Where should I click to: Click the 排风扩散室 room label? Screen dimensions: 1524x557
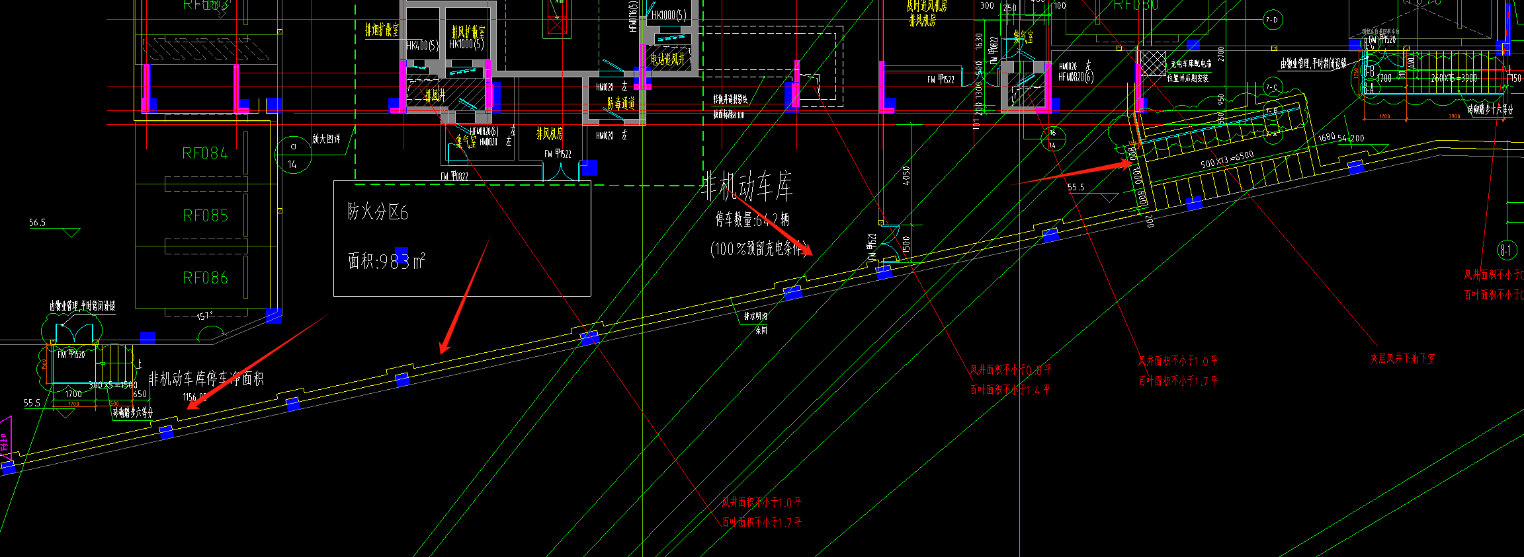click(x=468, y=32)
